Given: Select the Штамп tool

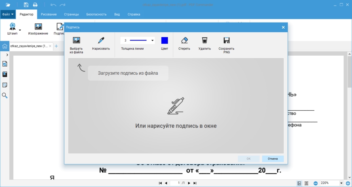Looking at the screenshot, I should point(13,29).
